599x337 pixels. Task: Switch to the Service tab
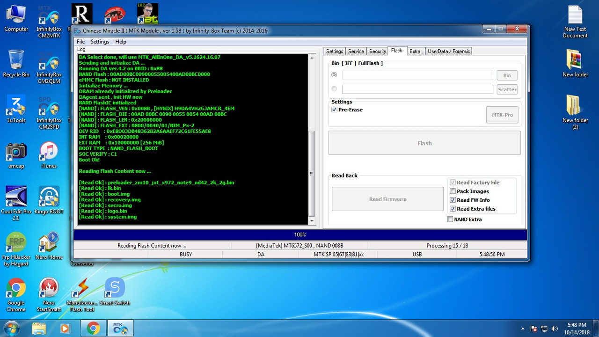356,51
